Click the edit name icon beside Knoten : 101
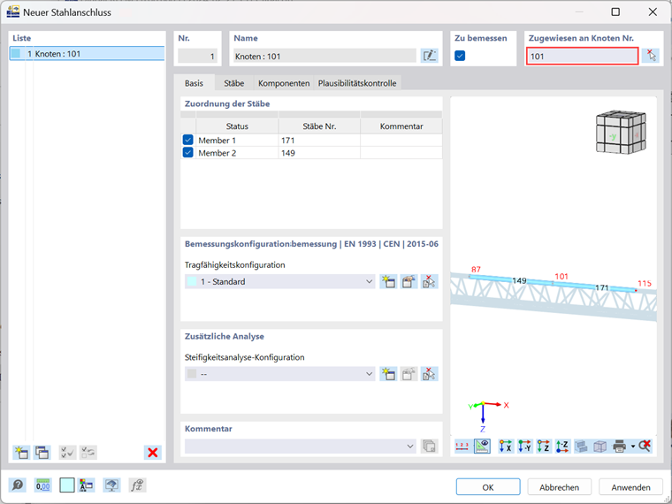Image resolution: width=672 pixels, height=504 pixels. click(429, 56)
